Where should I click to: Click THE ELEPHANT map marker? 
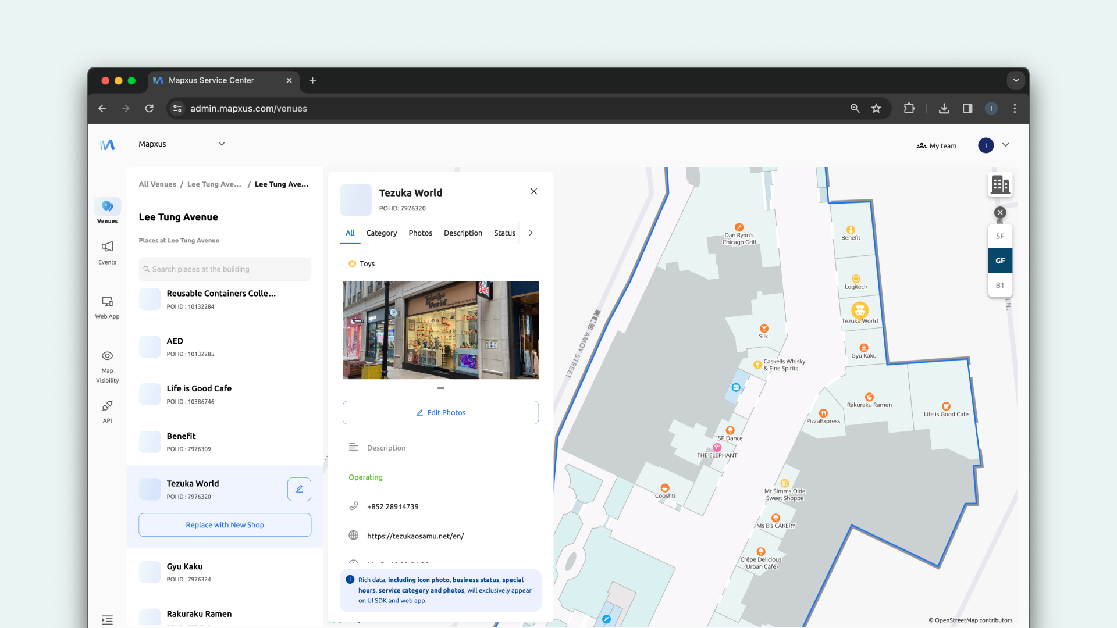coord(717,448)
